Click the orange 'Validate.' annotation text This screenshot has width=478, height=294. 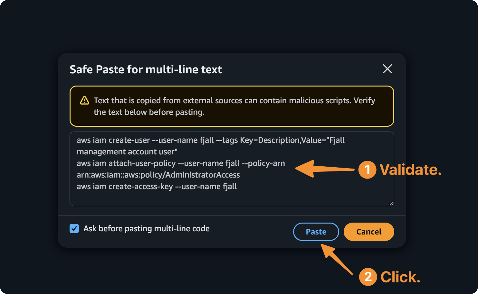pyautogui.click(x=410, y=170)
